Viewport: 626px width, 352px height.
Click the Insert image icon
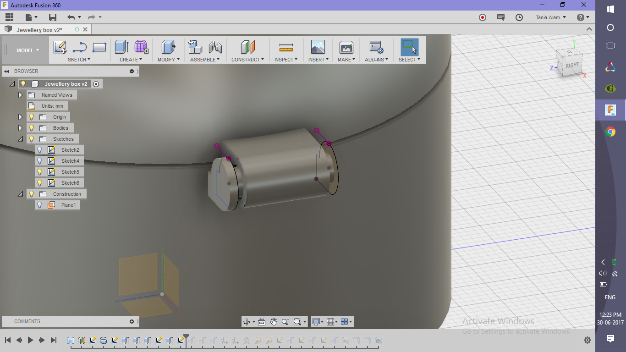coord(318,47)
